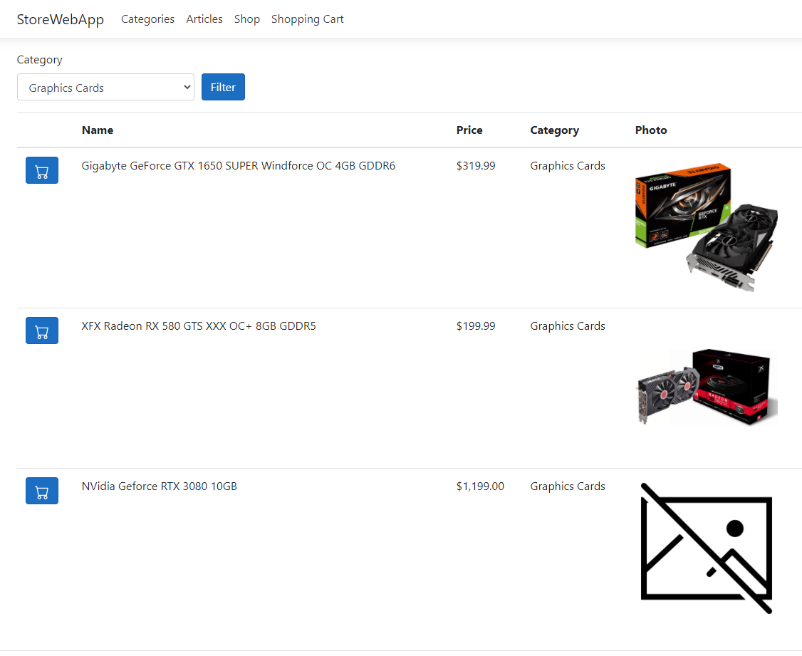The image size is (802, 656).
Task: Open the Shopping Cart menu item
Action: pyautogui.click(x=308, y=19)
